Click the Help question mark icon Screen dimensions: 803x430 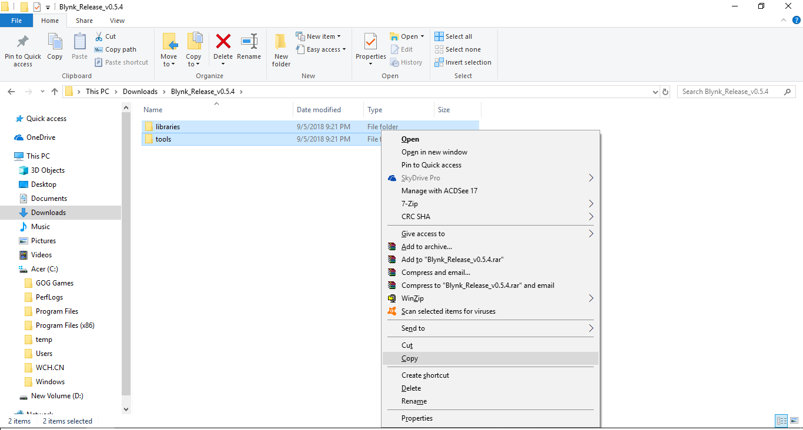click(x=796, y=20)
